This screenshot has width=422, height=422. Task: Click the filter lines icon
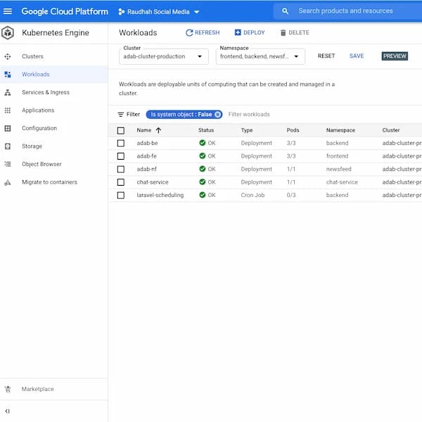[121, 115]
